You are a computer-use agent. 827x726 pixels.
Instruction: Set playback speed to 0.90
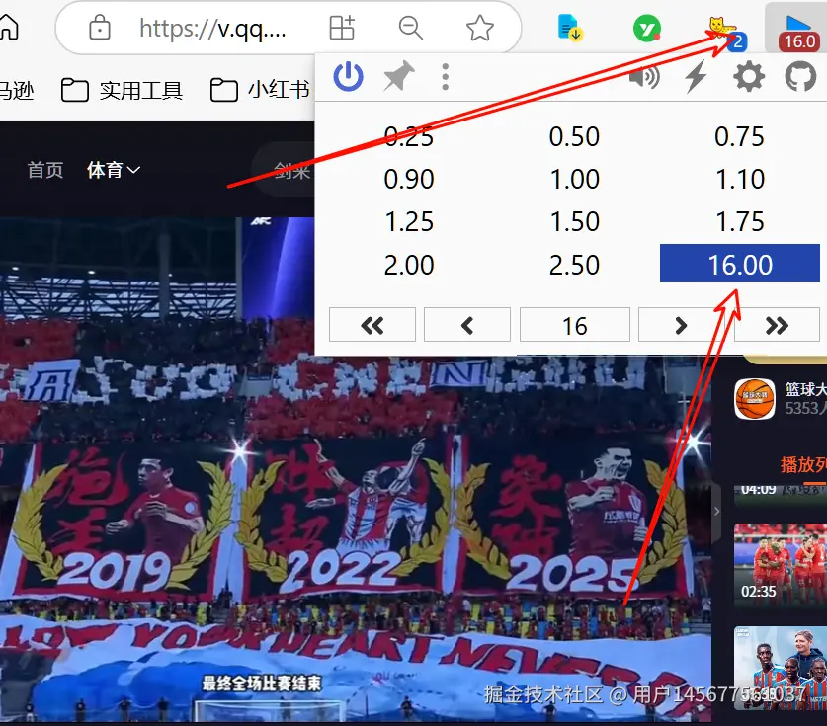[x=409, y=179]
